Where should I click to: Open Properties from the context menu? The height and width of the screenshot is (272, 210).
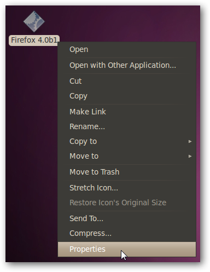(x=127, y=249)
